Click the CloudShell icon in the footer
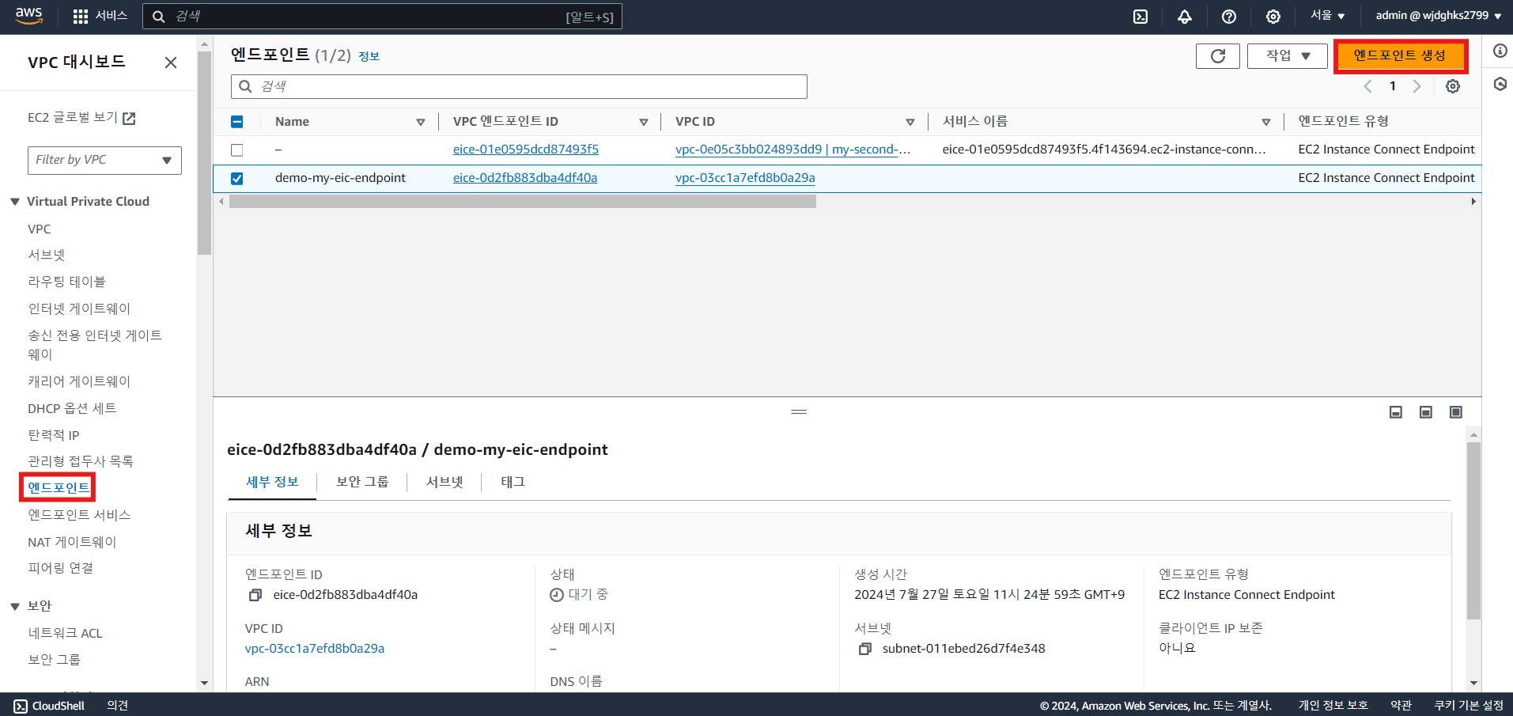Viewport: 1513px width, 716px height. pos(21,706)
